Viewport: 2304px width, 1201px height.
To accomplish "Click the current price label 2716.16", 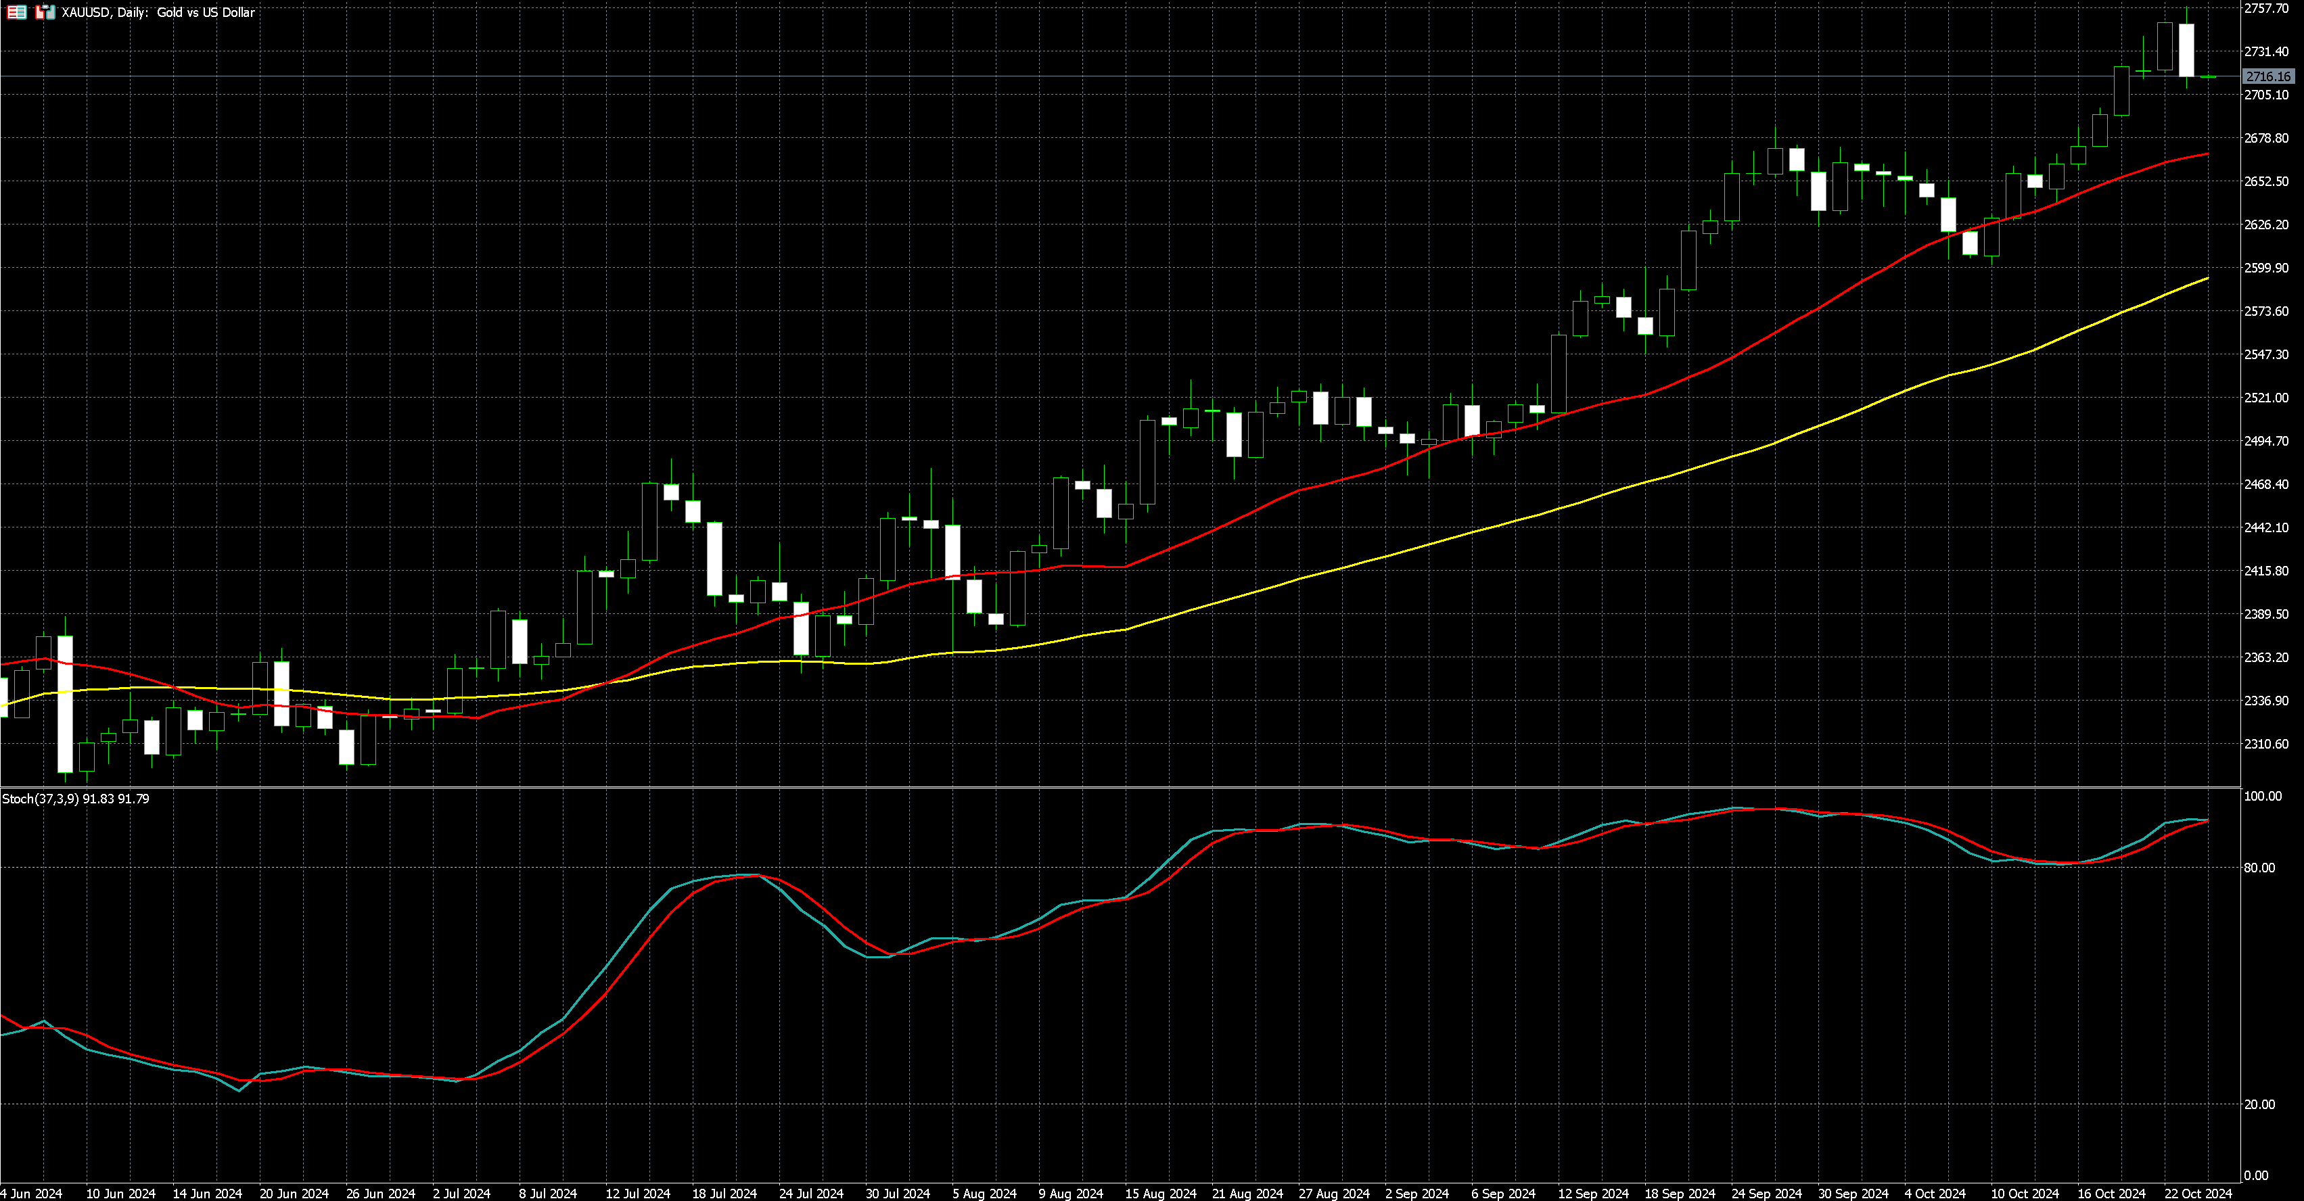I will pyautogui.click(x=2267, y=77).
